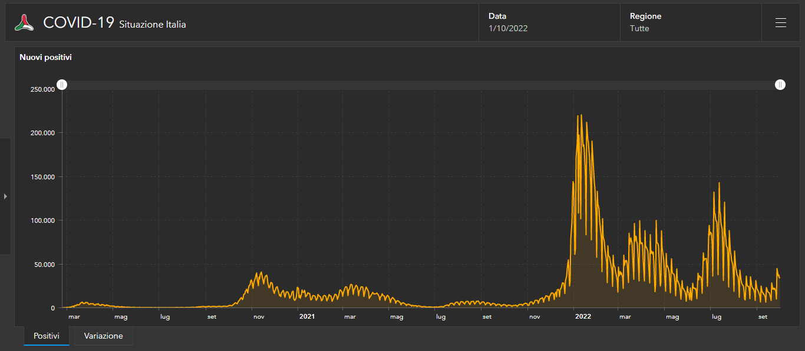Screen dimensions: 805x351
Task: Click the 2022 label on the time axis
Action: 583,317
